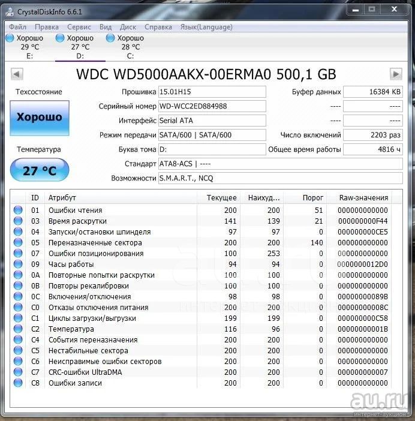Viewport: 415px width, 421px height.
Task: Open the Справка menu
Action: point(158,27)
